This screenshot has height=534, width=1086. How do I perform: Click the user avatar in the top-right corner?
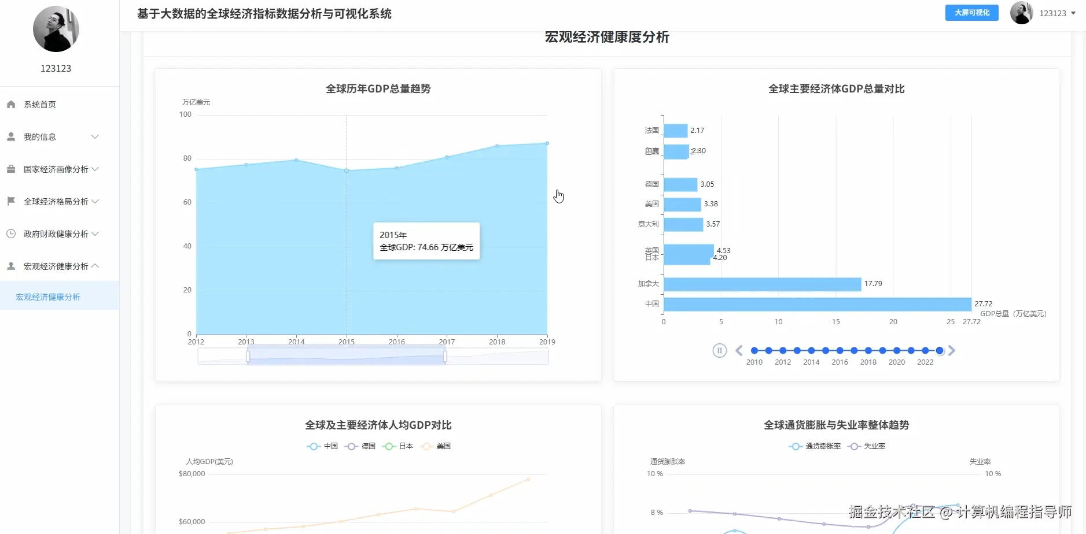1021,12
